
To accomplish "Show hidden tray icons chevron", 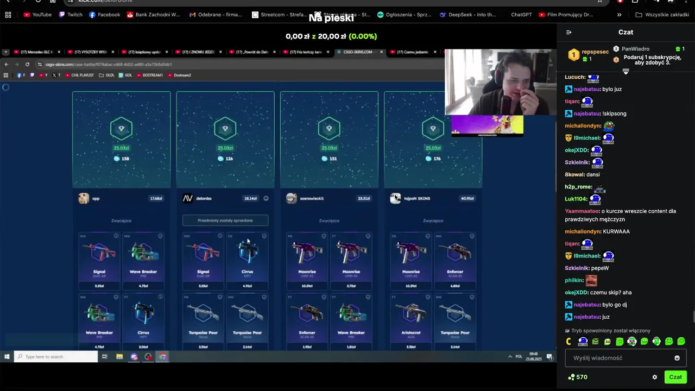I will pyautogui.click(x=509, y=357).
